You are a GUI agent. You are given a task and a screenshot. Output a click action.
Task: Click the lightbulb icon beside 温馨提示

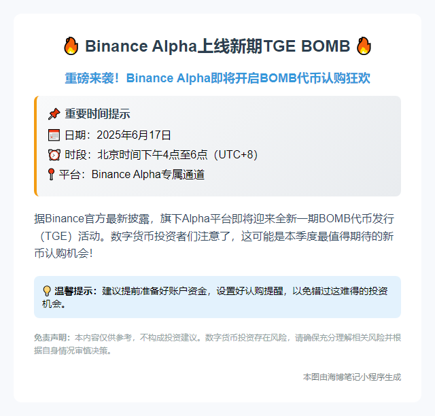[47, 291]
